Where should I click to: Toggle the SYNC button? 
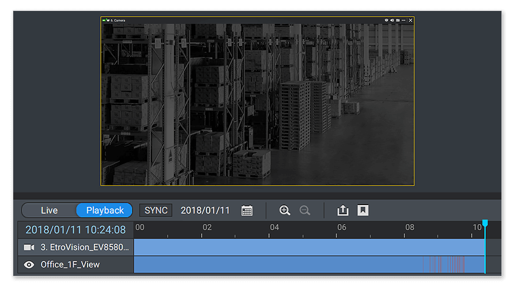pos(156,210)
